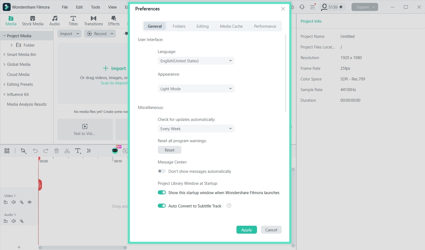Click the Preferences vertical scrollbar
Viewport: 425px width, 250px height.
(x=286, y=73)
